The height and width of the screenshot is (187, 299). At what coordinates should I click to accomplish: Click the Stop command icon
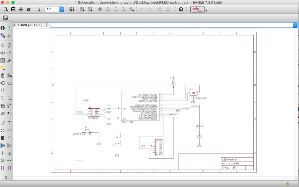pos(160,9)
